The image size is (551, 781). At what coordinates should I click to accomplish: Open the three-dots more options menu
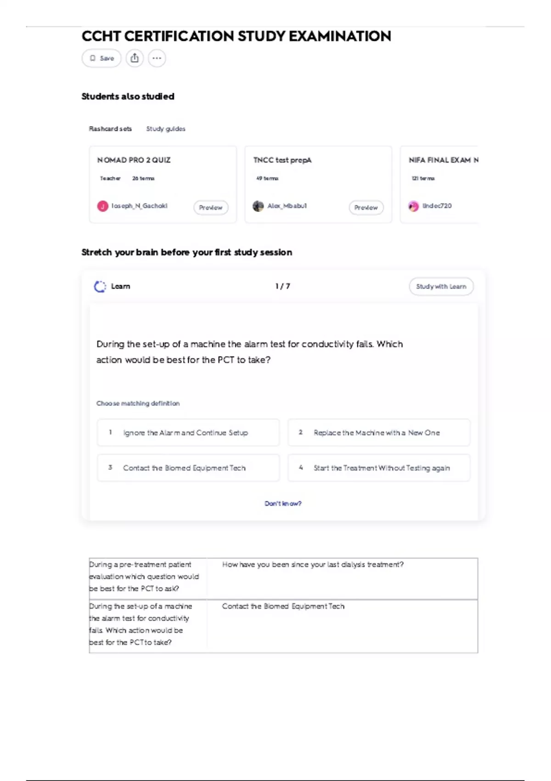157,58
